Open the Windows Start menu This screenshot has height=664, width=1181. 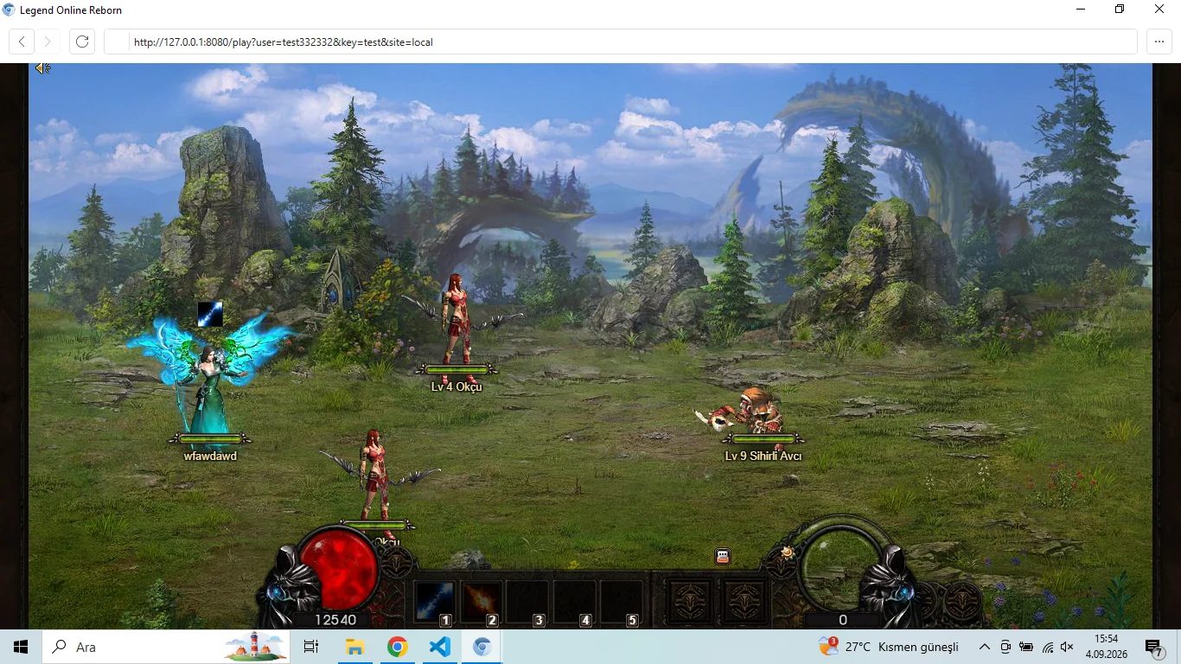(21, 647)
